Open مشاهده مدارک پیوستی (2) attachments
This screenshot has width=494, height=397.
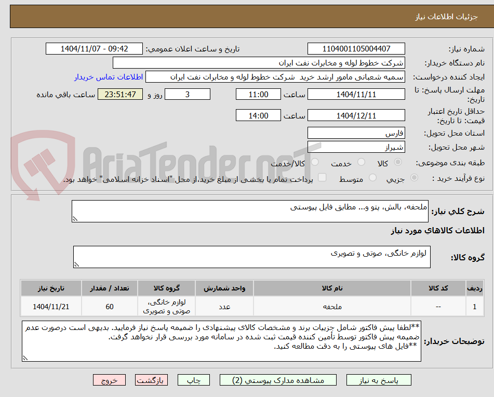278,380
